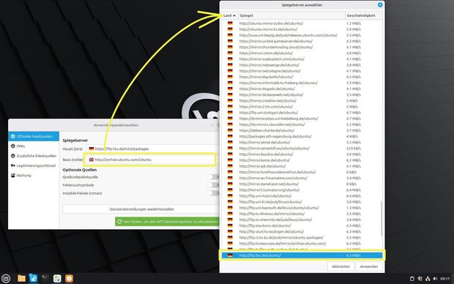Click the Haupt (zara) mirror field
454x284 pixels.
click(x=152, y=149)
